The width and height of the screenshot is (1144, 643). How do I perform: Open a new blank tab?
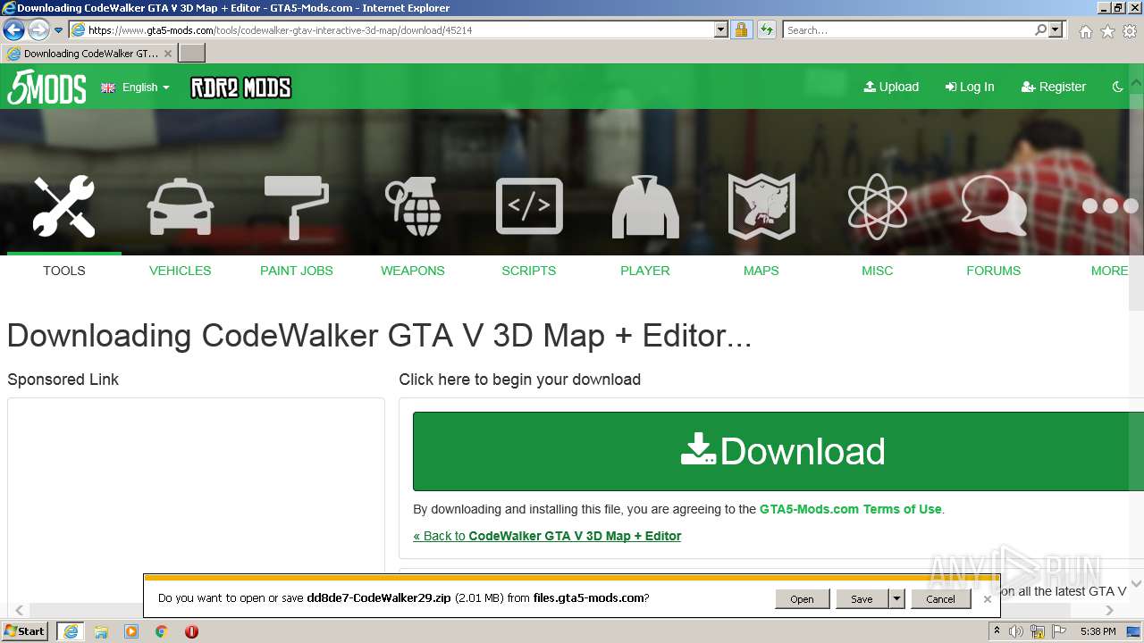[x=192, y=54]
